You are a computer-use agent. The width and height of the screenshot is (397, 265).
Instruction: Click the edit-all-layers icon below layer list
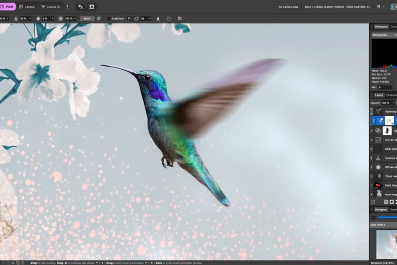373,202
